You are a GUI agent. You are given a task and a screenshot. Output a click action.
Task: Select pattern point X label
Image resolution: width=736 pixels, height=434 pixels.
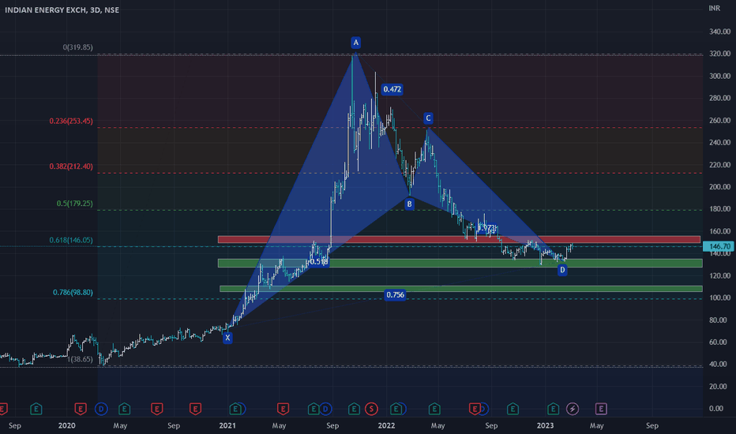pyautogui.click(x=227, y=338)
